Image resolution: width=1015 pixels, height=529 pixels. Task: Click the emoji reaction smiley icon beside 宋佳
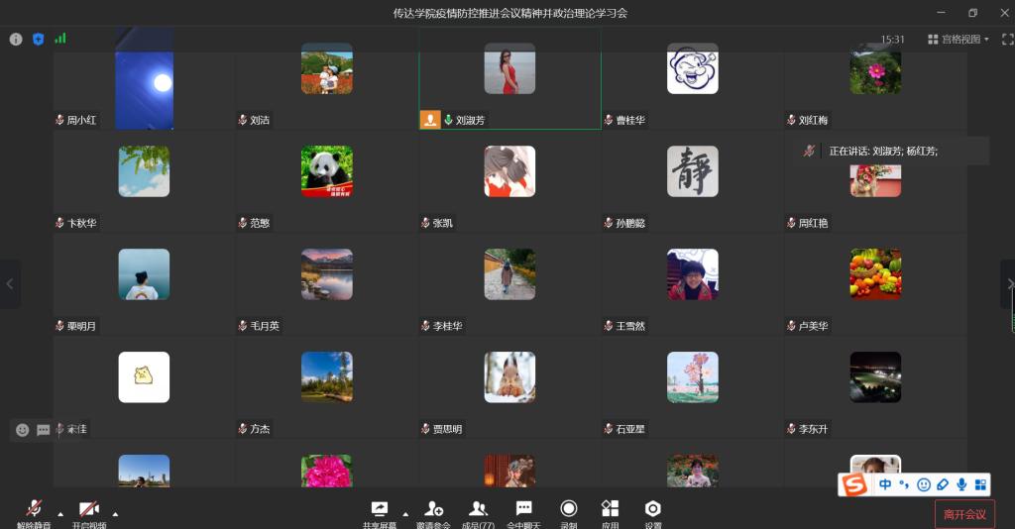pyautogui.click(x=22, y=430)
